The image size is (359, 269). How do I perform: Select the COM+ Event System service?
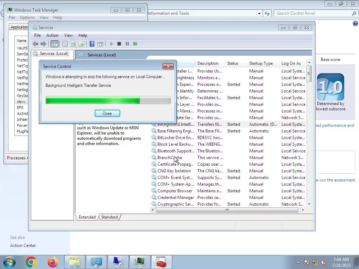coord(229,177)
